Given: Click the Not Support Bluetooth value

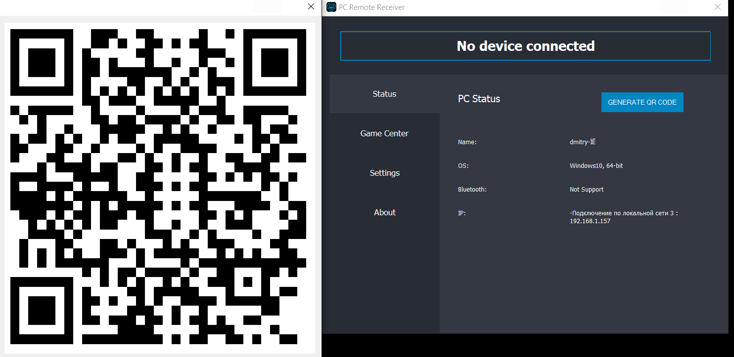Looking at the screenshot, I should coord(587,190).
